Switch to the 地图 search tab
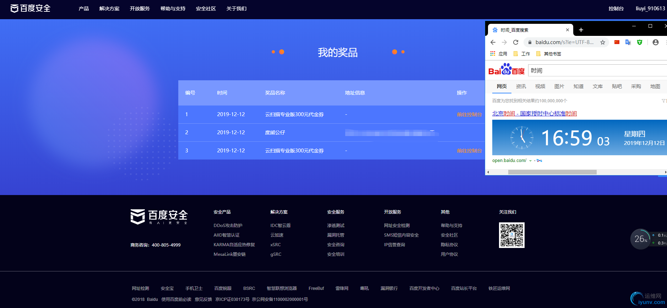The height and width of the screenshot is (308, 667). [655, 86]
